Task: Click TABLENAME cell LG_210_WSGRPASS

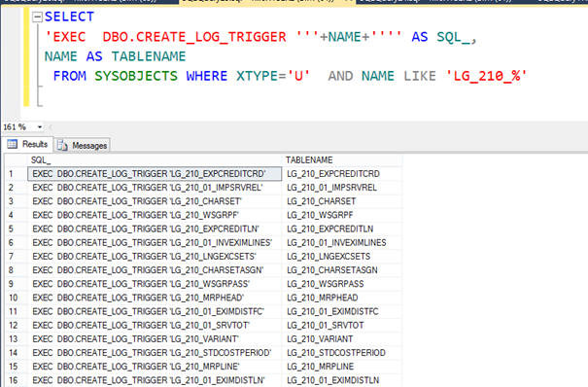Action: click(x=342, y=284)
